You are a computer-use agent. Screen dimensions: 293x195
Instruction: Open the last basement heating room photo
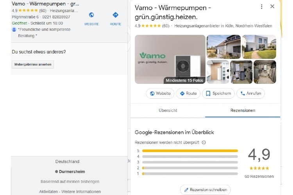[265, 72]
